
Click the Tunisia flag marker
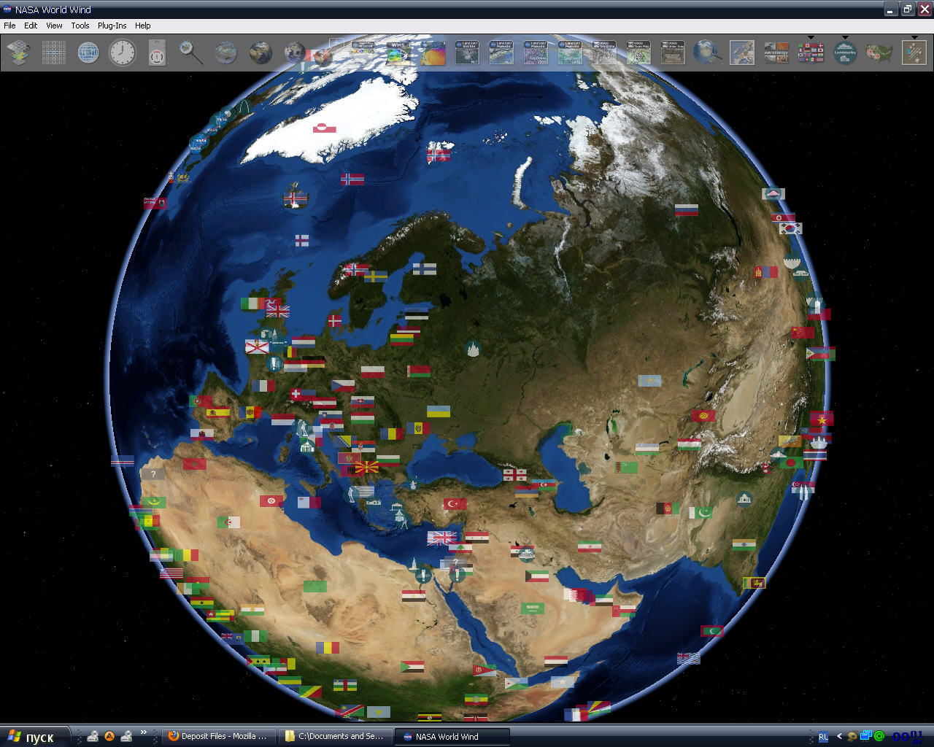271,500
